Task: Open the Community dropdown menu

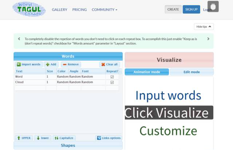Action: coord(104,10)
